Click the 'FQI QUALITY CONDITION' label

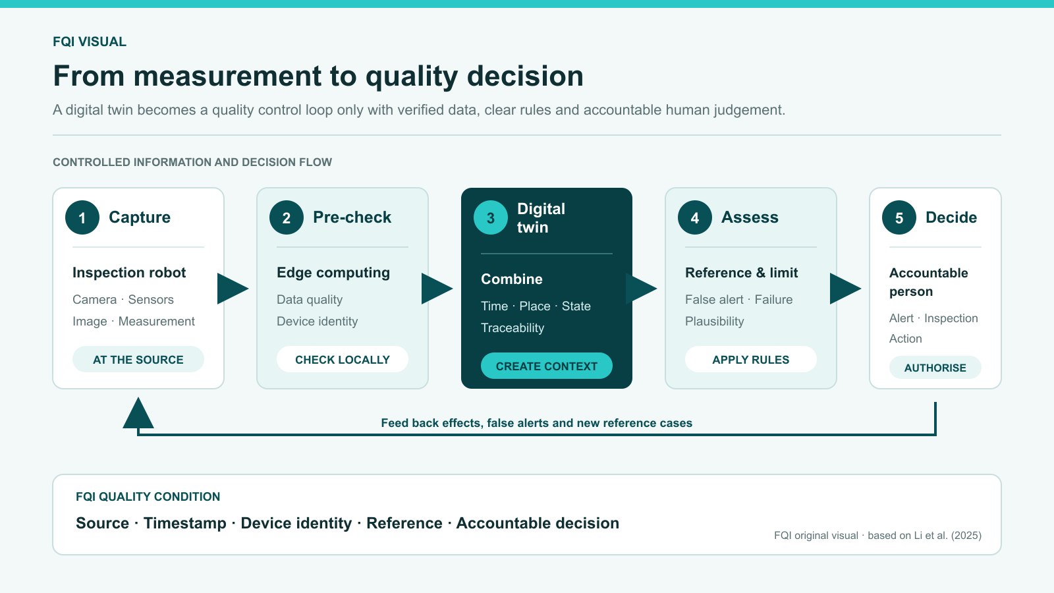148,497
